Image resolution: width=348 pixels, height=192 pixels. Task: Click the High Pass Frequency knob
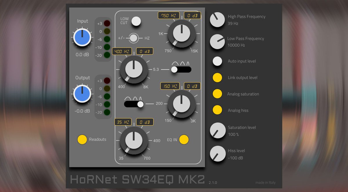tap(217, 20)
